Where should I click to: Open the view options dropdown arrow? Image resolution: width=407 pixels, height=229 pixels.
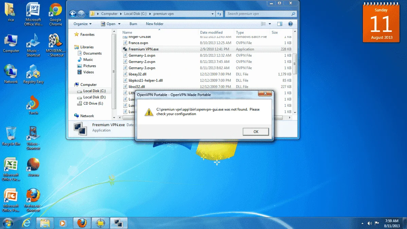(270, 24)
